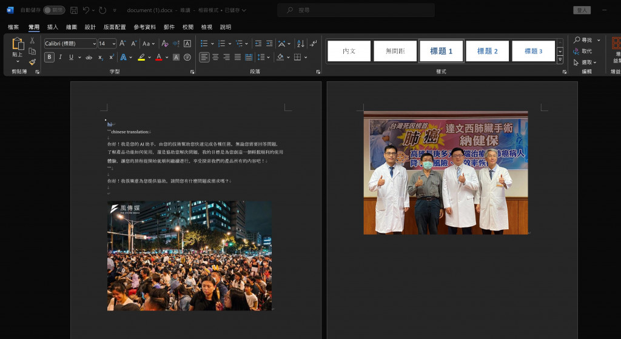This screenshot has height=339, width=621.
Task: Apply the Heading 2 (標題 2) style
Action: coord(487,51)
